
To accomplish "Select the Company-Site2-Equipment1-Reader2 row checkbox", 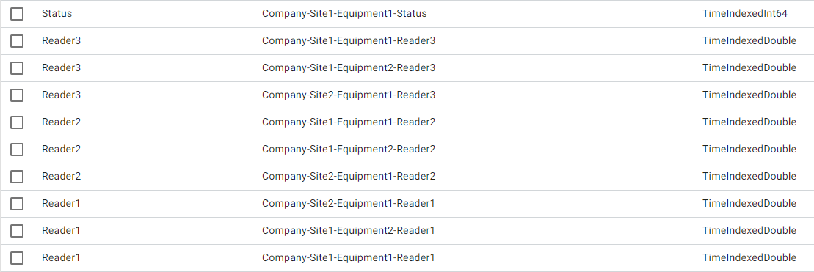I will pos(17,177).
